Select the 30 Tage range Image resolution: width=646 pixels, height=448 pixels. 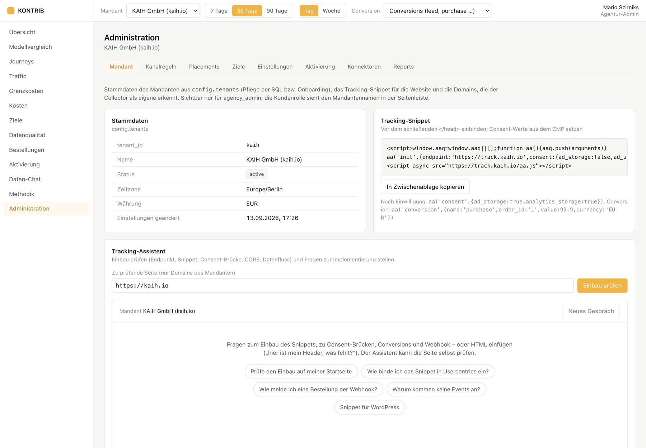click(247, 11)
